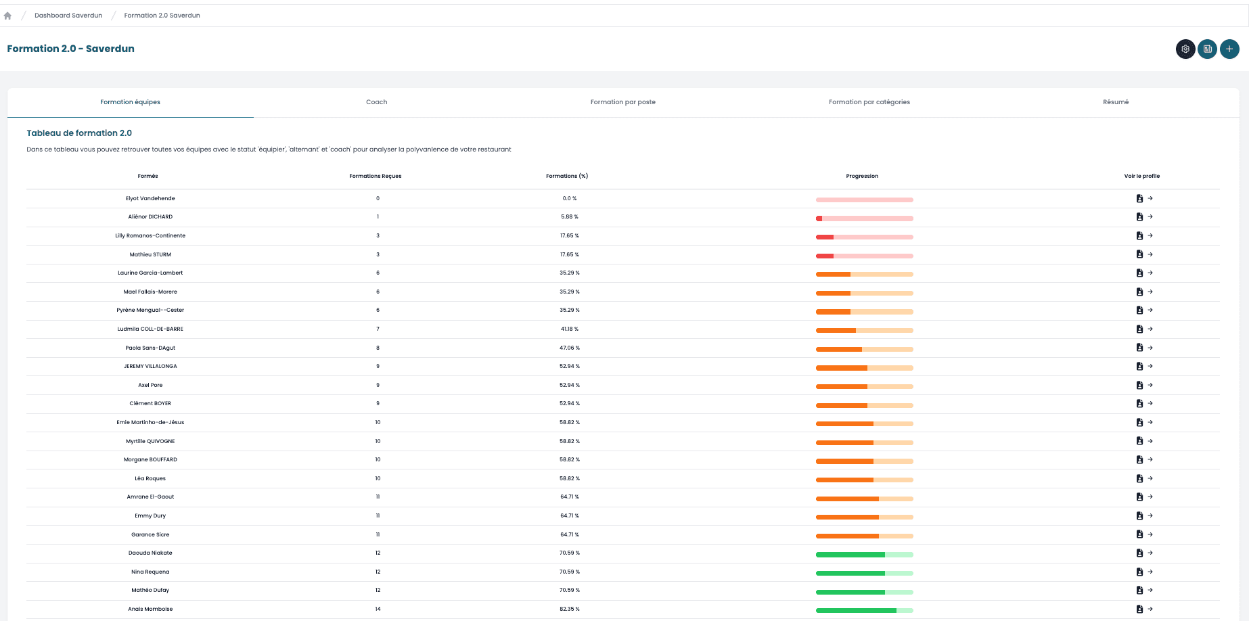Open Dashboard Saverdun breadcrumb link
Viewport: 1249px width, 621px height.
pos(68,16)
